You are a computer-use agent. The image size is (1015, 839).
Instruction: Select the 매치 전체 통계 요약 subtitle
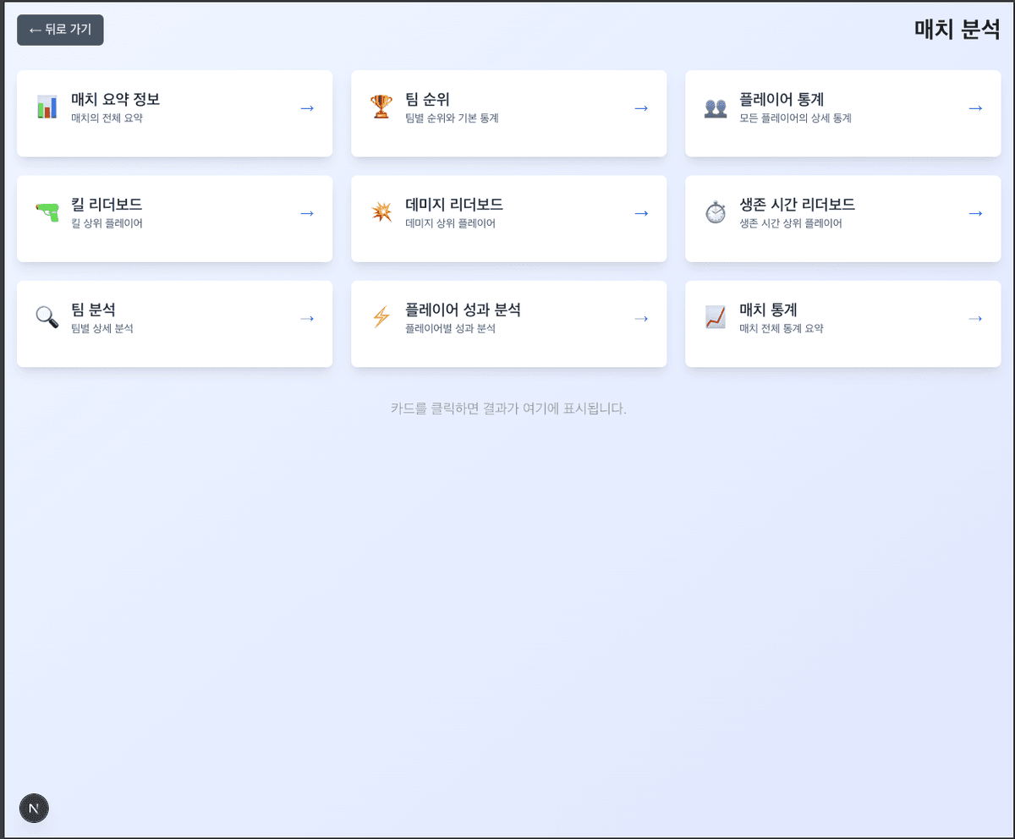[x=782, y=329]
